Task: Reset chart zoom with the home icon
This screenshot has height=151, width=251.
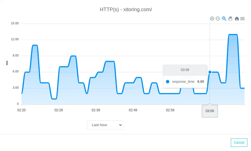Action: pos(237,19)
